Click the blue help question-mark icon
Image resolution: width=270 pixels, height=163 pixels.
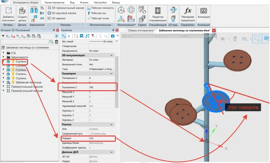coord(56,36)
